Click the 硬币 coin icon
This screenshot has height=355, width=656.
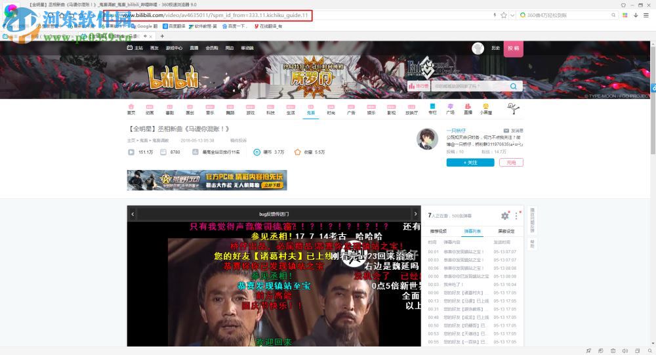[x=257, y=152]
